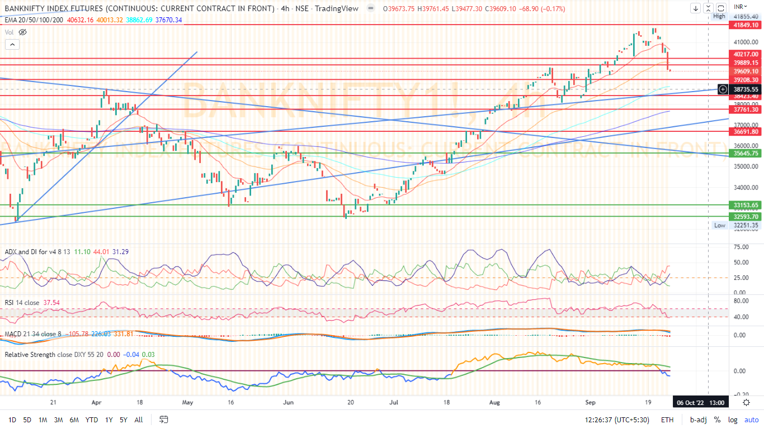Click the EMA 20 value 40632.16
The image size is (764, 429).
[x=79, y=20]
